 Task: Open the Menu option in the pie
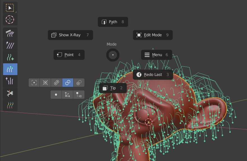[x=156, y=55]
